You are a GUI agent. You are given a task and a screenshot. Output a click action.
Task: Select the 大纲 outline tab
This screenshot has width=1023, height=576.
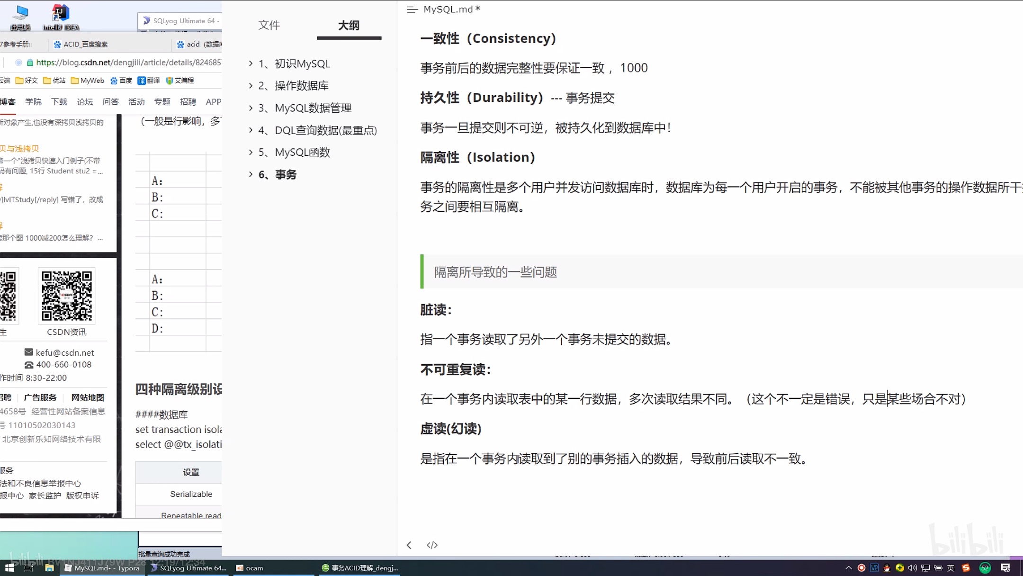click(349, 25)
